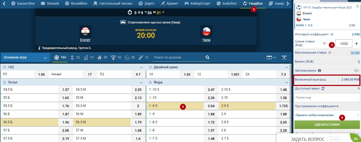The image size is (361, 142).
Task: Toggle the Автомаксимум switch
Action: point(357,70)
